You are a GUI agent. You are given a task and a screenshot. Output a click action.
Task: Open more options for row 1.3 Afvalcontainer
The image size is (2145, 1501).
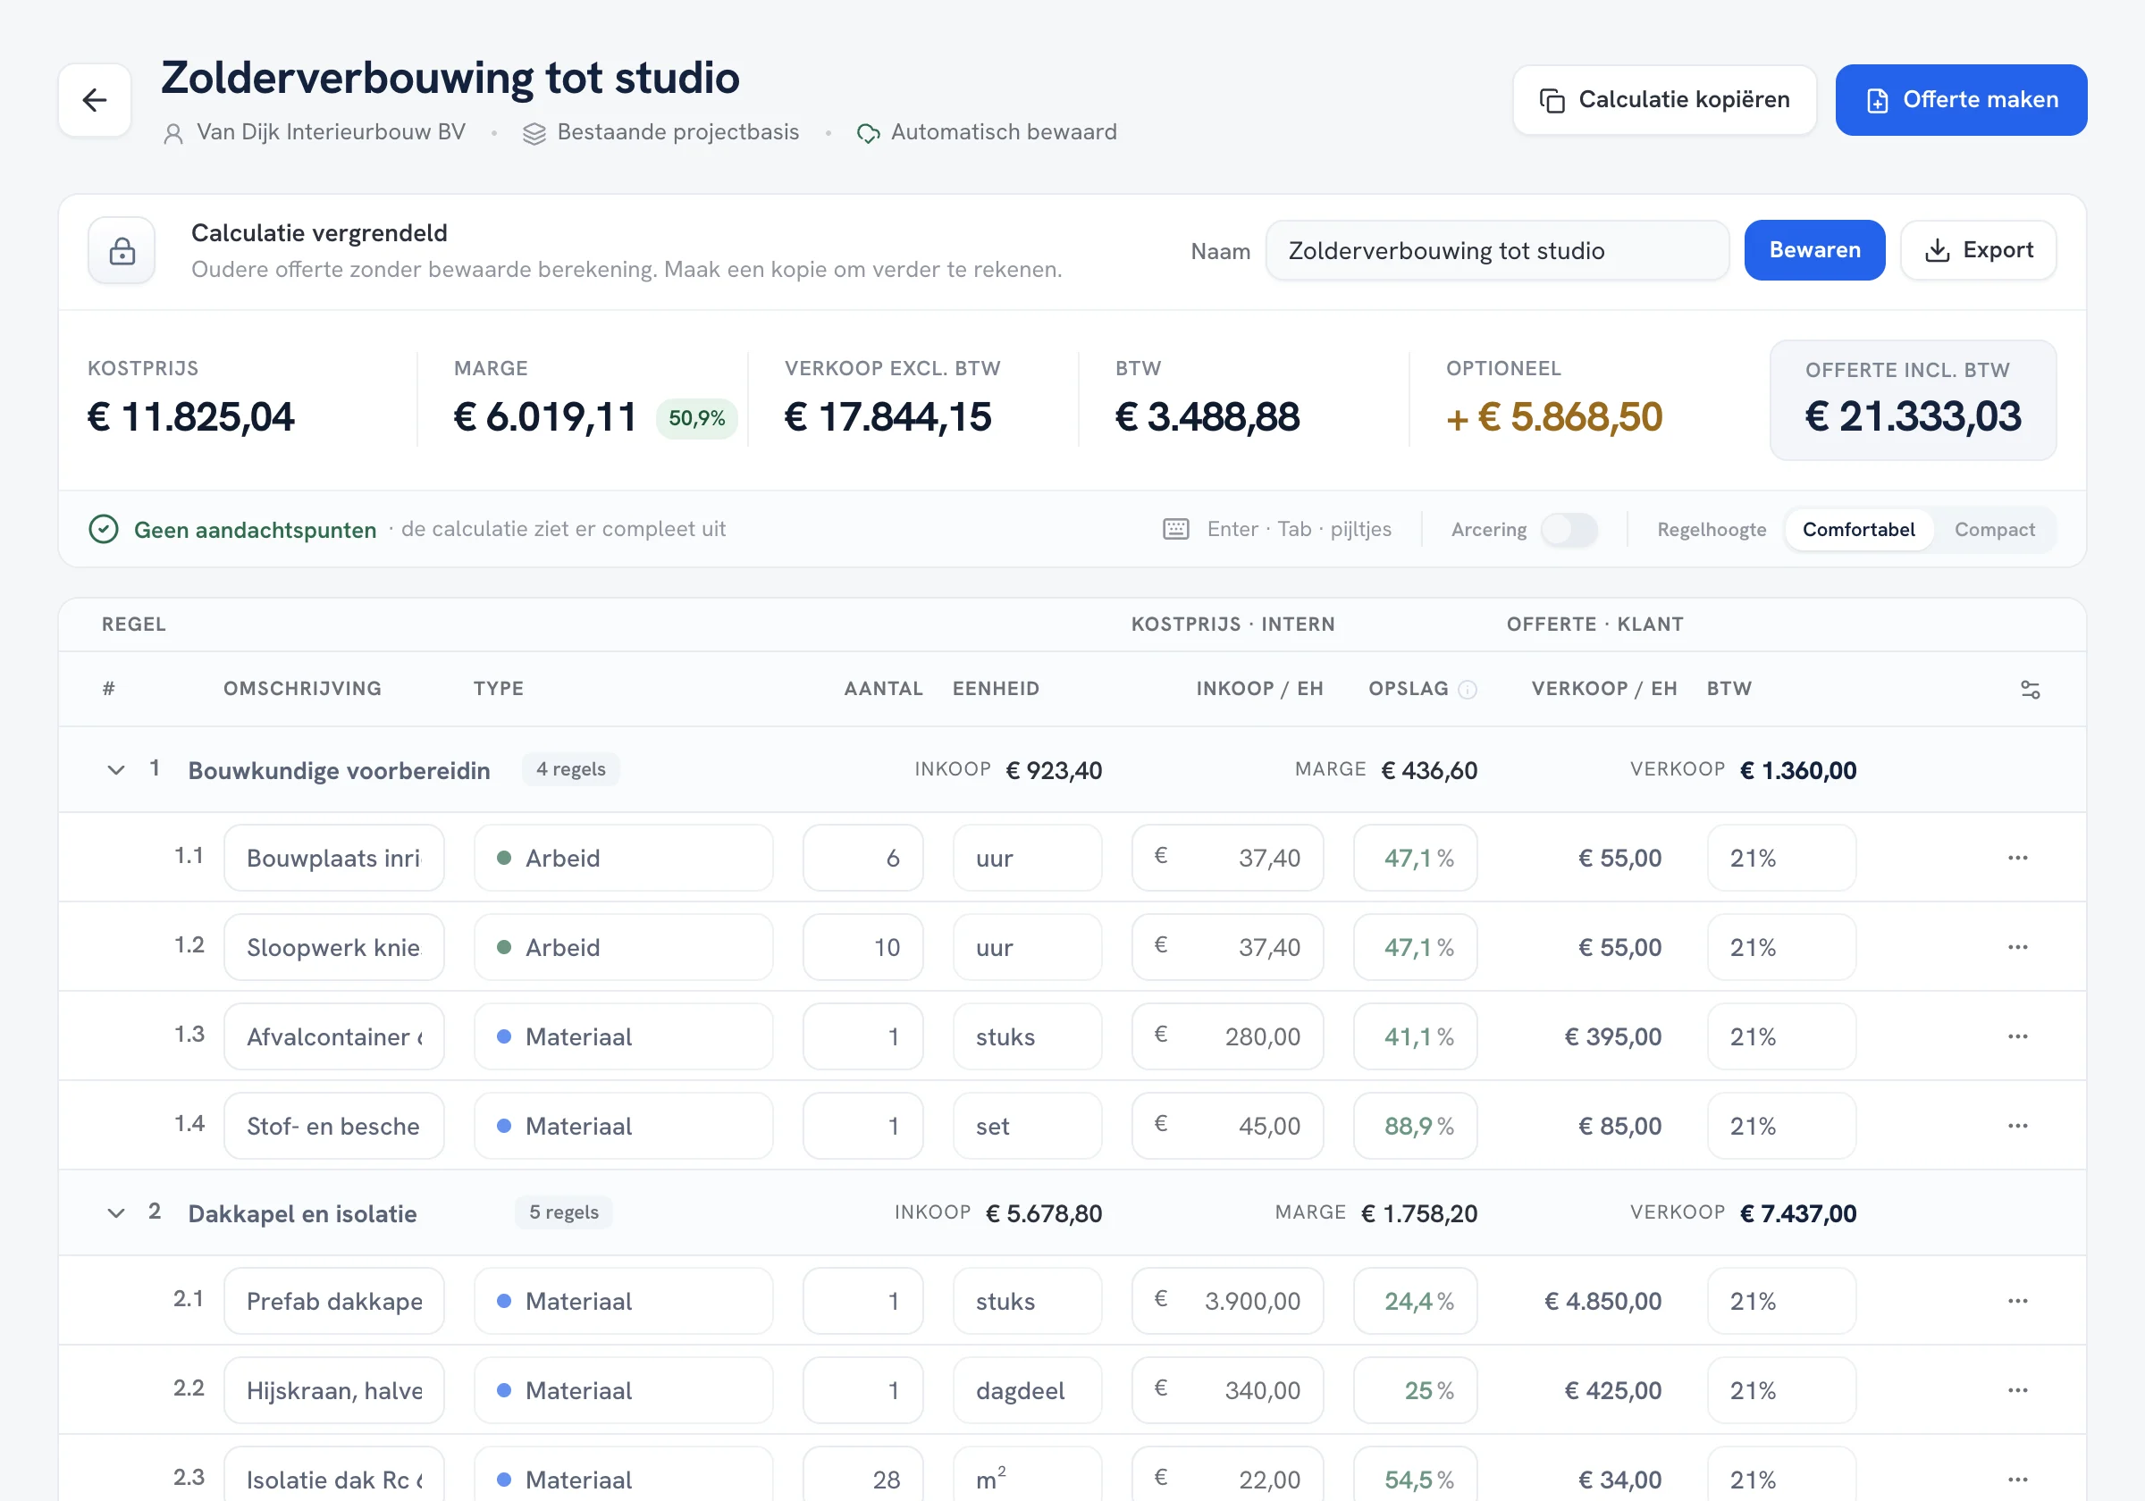2017,1036
